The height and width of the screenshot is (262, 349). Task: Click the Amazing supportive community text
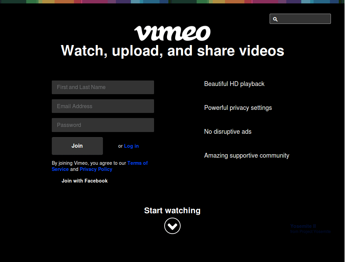(x=247, y=156)
